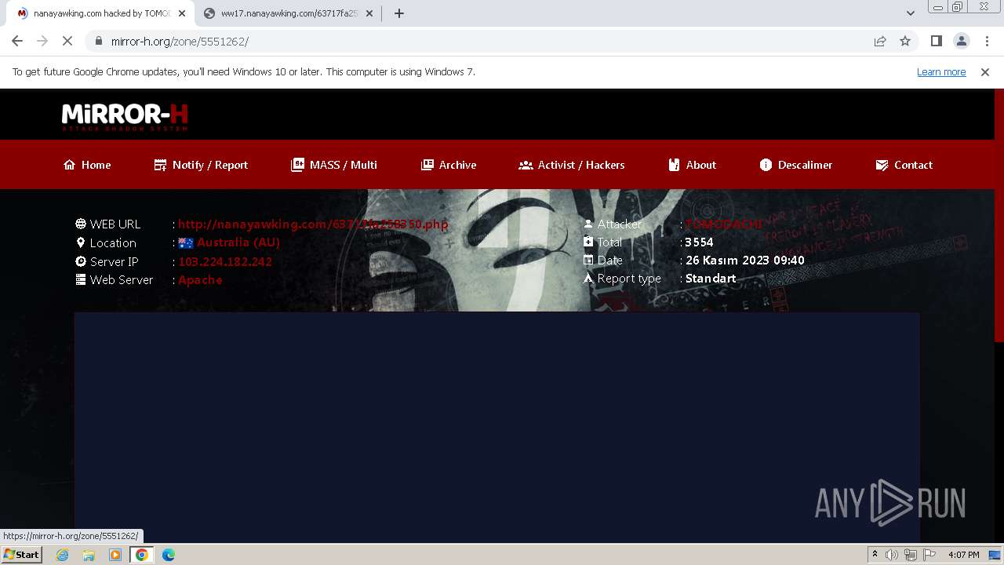
Task: Open the Descalimer page
Action: [x=796, y=165]
